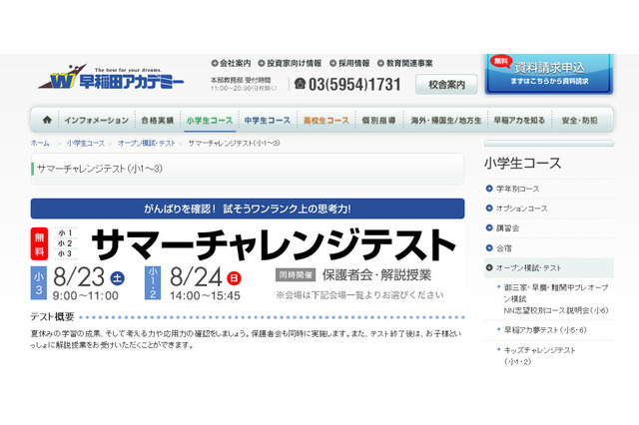Click the bullet icon next to 投資家向け情報

[262, 63]
